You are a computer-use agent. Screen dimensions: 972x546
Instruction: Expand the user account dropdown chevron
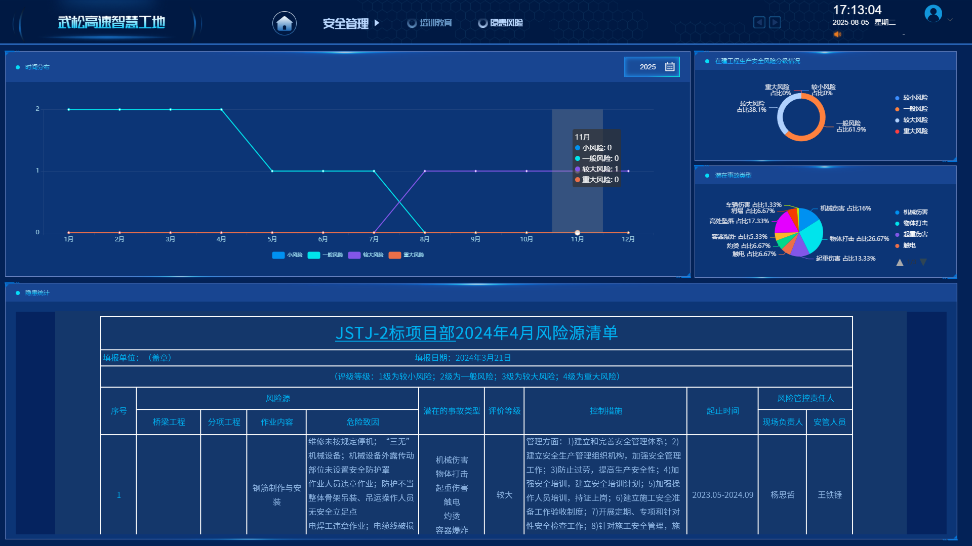point(950,20)
